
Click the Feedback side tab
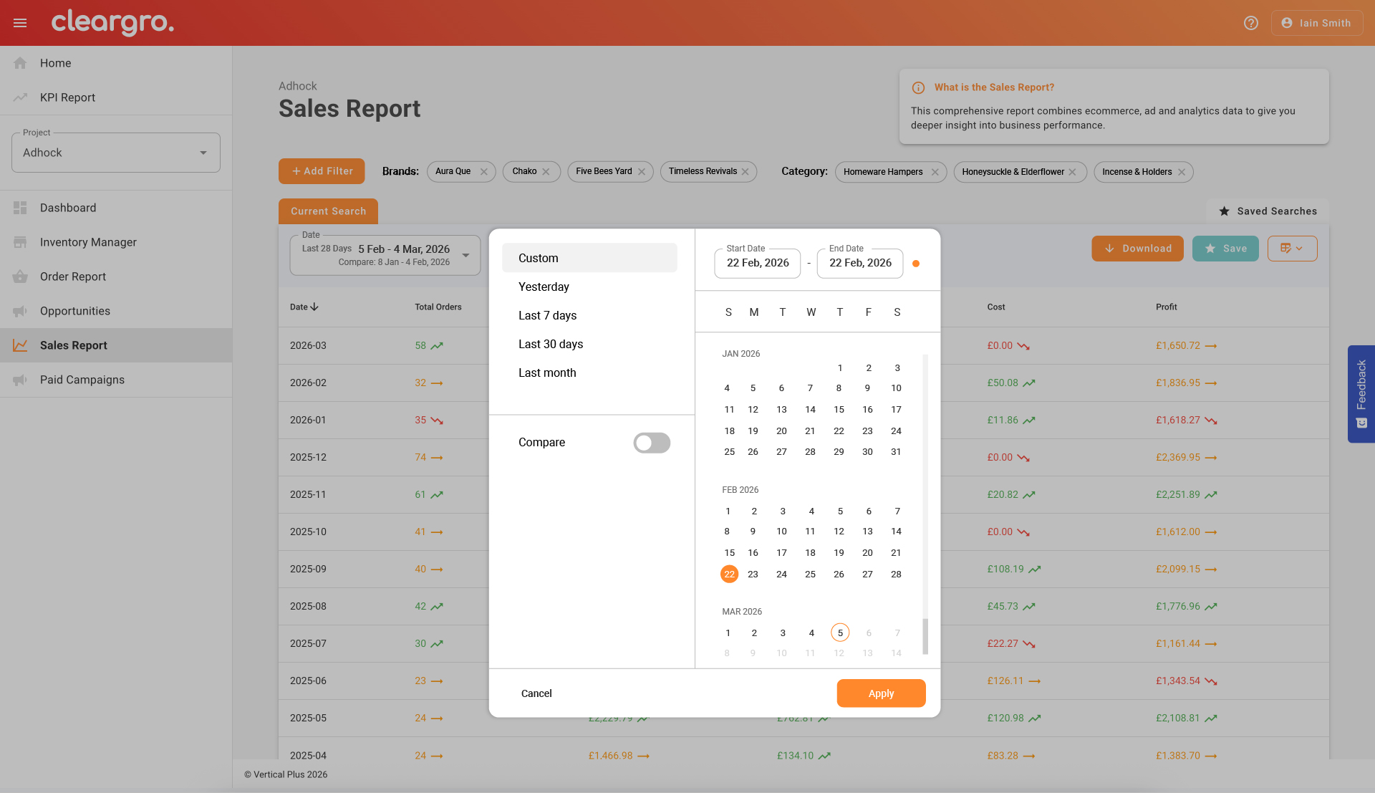coord(1361,393)
